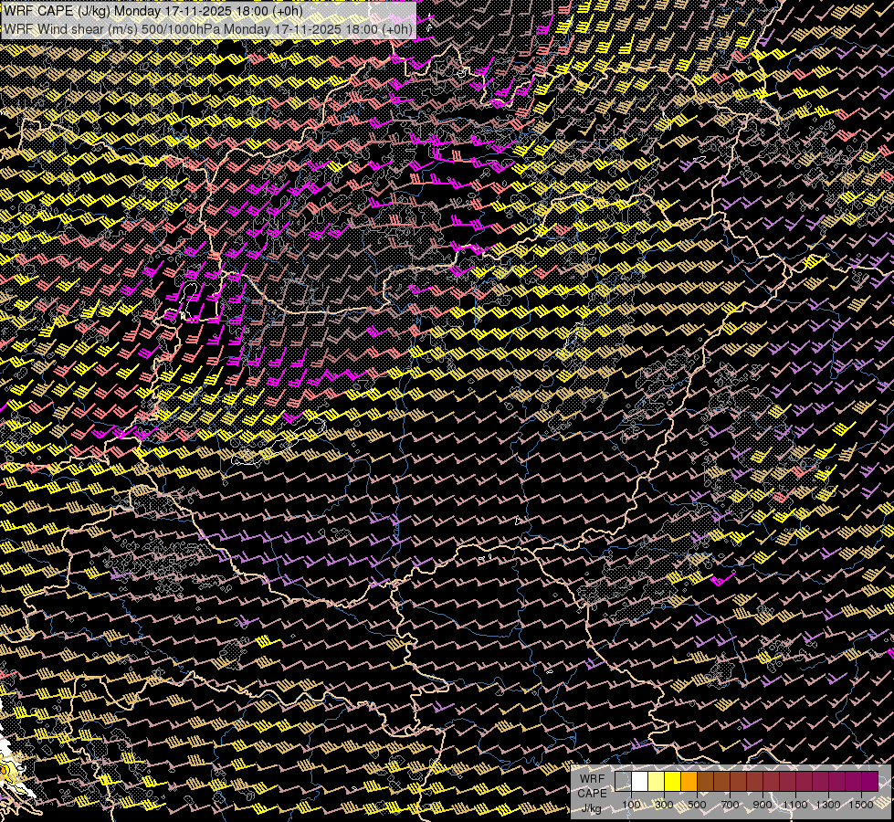
Task: Click the J/kg unit label in legend
Action: [592, 808]
